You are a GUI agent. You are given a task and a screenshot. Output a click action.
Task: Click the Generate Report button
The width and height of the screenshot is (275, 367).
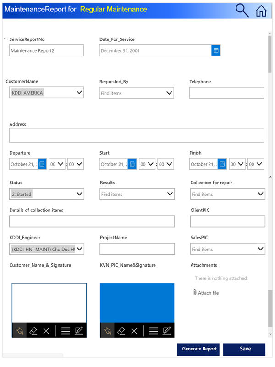[x=198, y=349]
